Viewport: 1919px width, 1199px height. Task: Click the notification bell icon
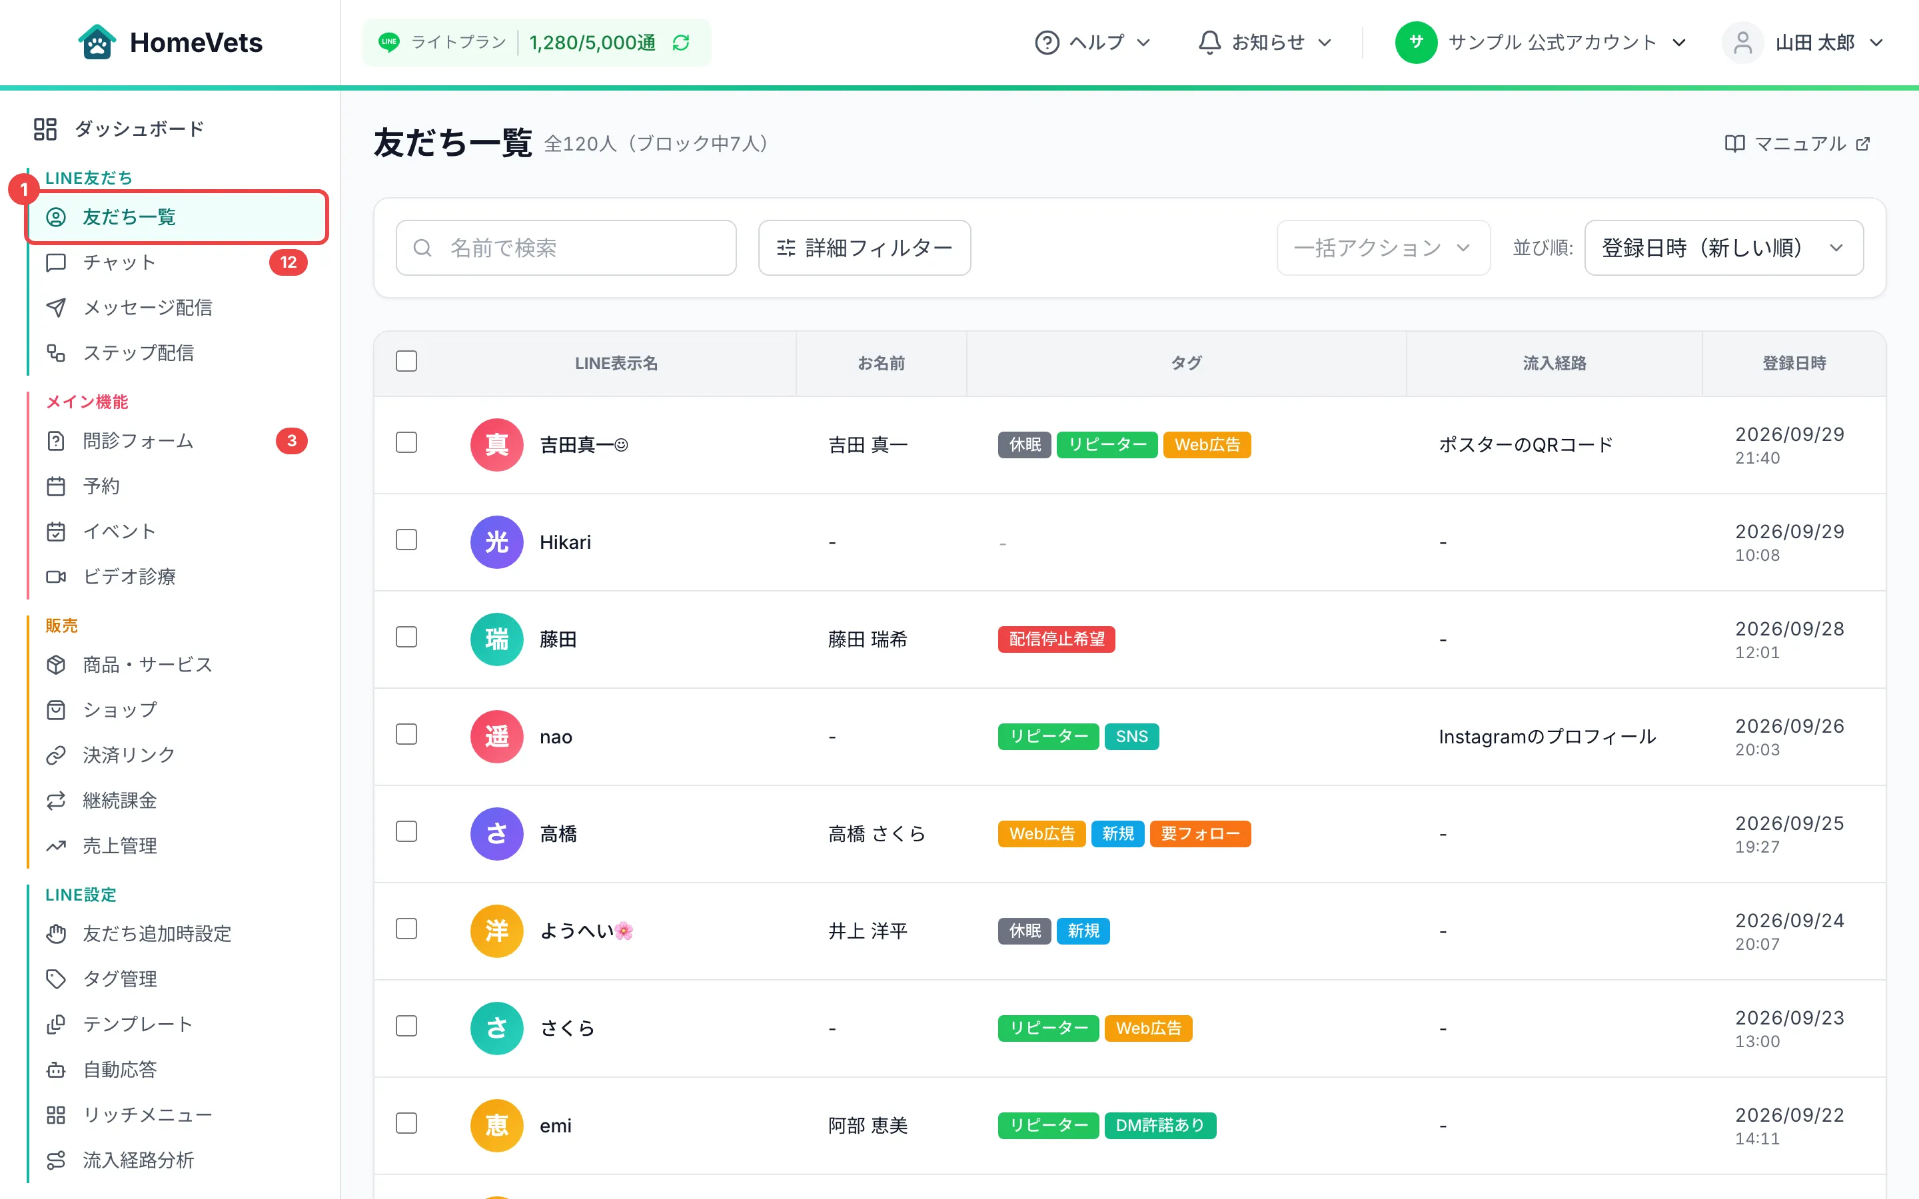click(1209, 43)
